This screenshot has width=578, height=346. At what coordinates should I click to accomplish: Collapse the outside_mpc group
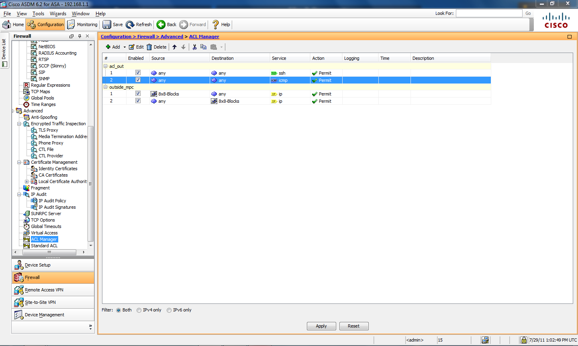tap(106, 87)
